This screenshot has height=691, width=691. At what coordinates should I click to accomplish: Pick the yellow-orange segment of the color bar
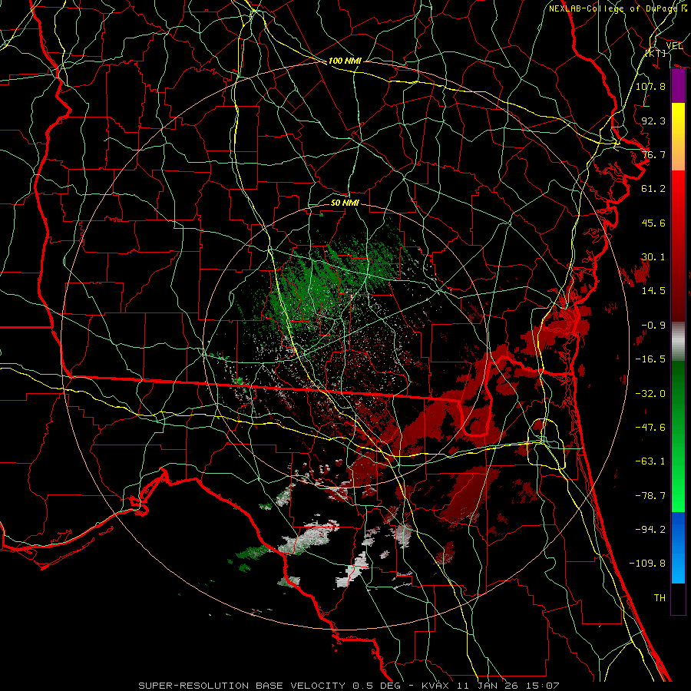pyautogui.click(x=678, y=137)
